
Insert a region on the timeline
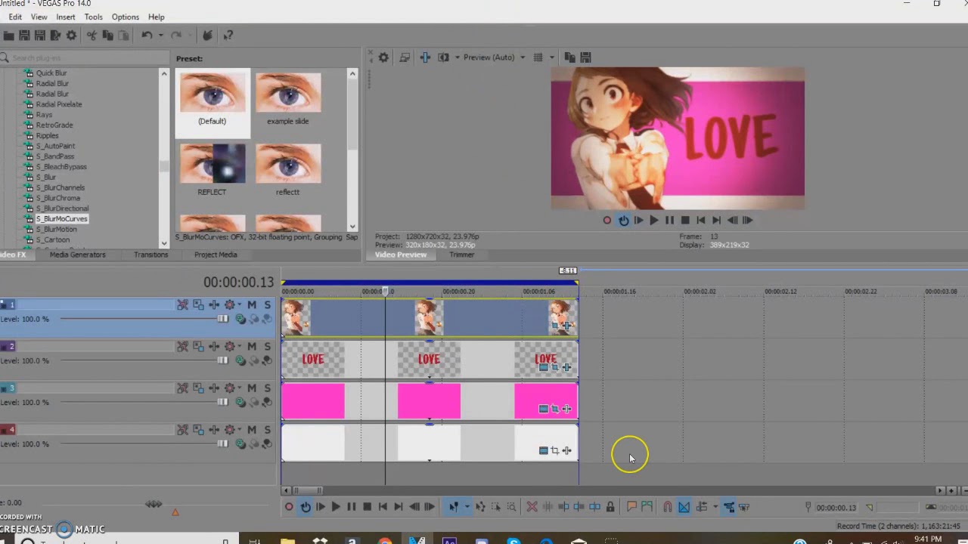(647, 507)
